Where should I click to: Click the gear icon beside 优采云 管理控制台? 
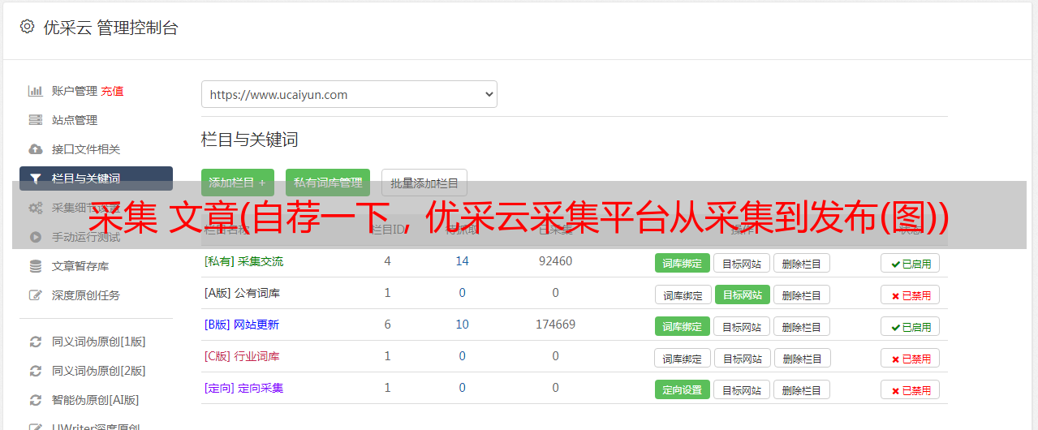[x=28, y=27]
